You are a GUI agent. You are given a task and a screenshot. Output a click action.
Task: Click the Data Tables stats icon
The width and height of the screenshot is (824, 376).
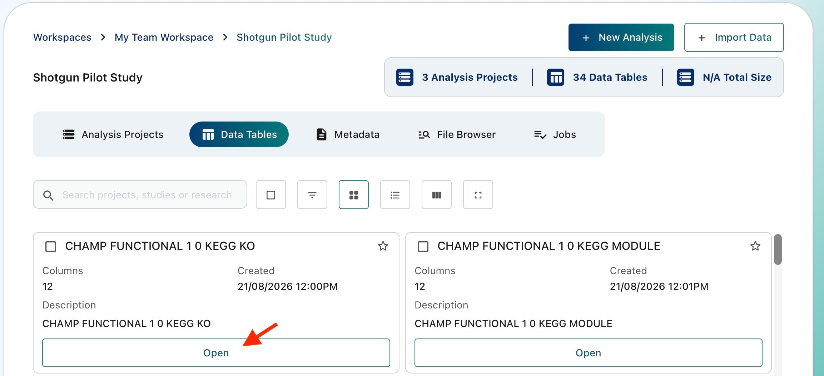point(556,77)
